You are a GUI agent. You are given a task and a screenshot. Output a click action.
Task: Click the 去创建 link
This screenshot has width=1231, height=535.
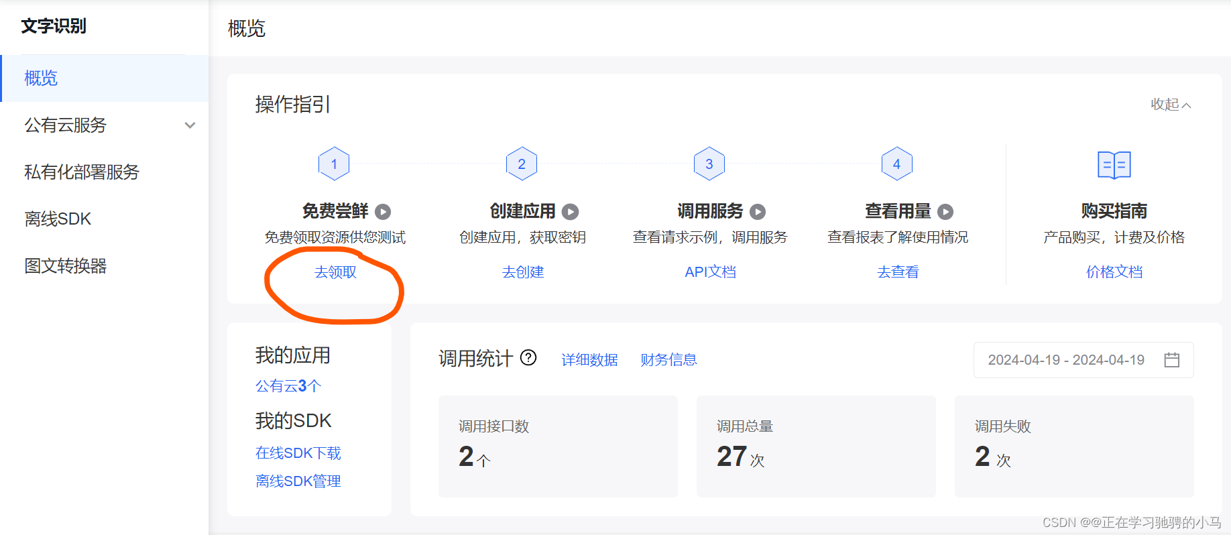click(523, 272)
